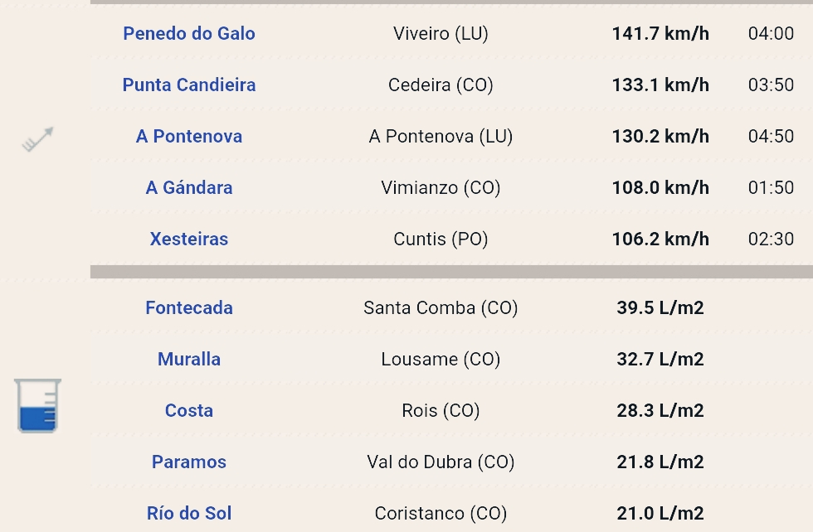The image size is (813, 532).
Task: Open Penedo do Galo station link
Action: [x=189, y=34]
